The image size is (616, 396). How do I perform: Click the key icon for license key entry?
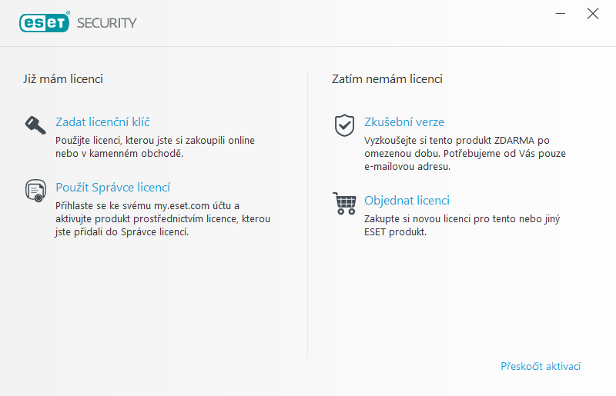[x=35, y=125]
